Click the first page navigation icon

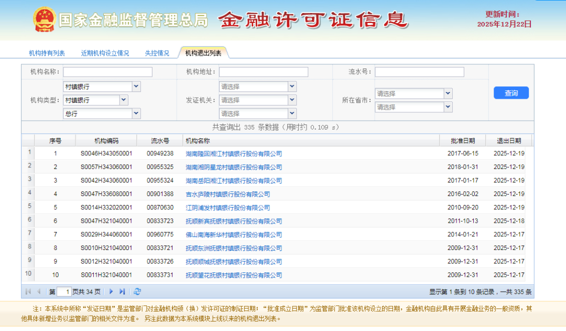28,292
